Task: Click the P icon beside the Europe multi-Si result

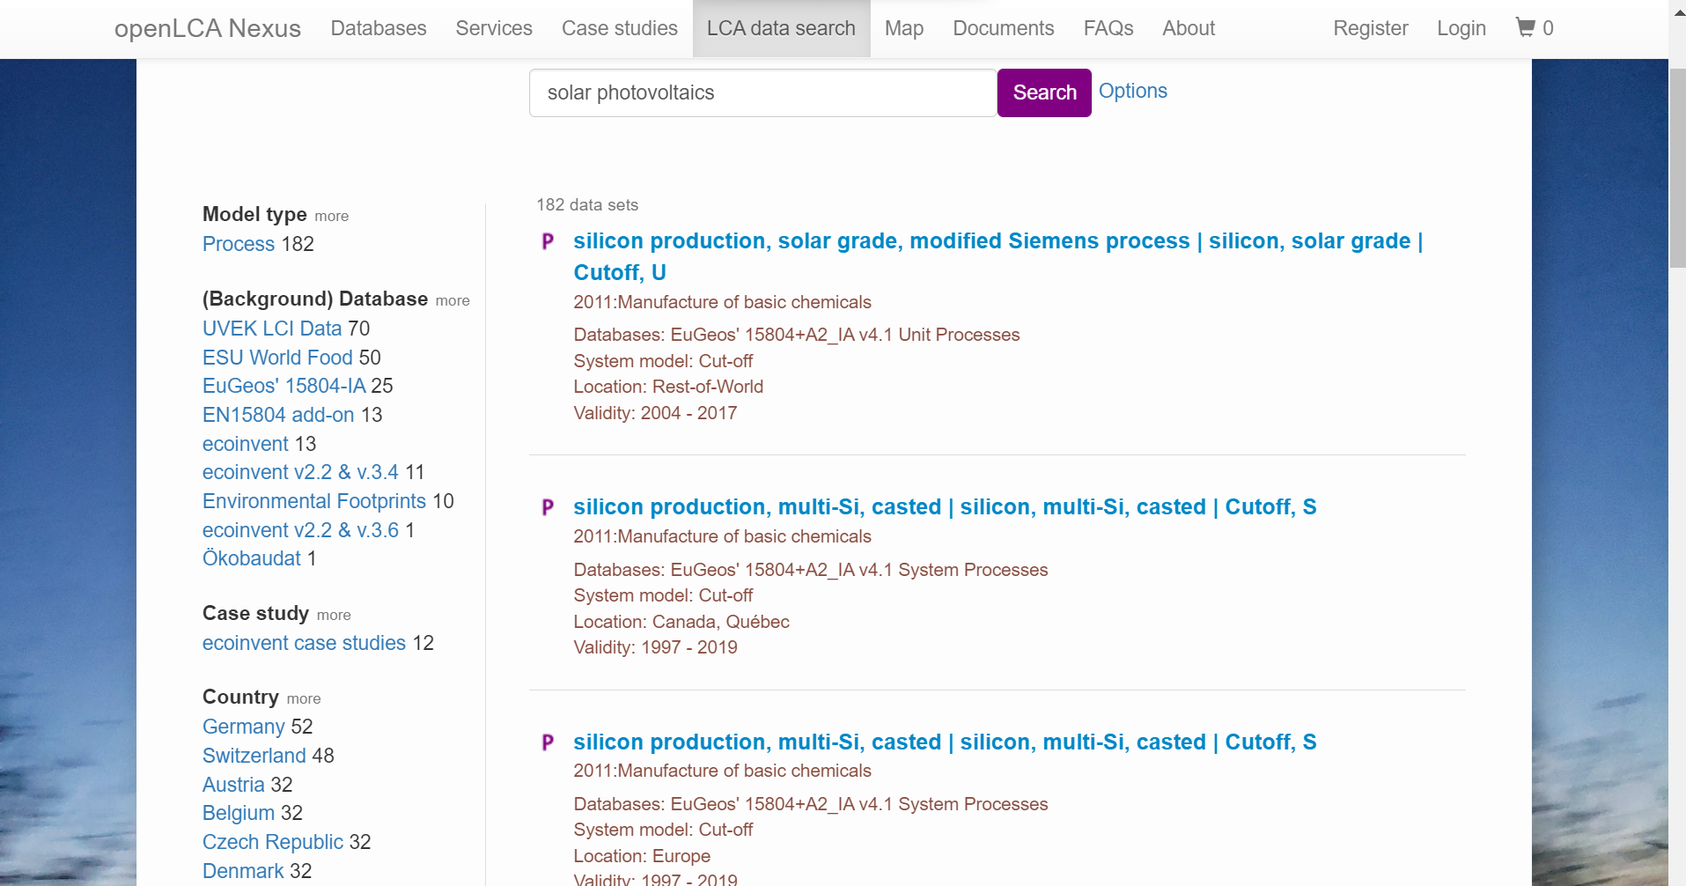Action: pyautogui.click(x=548, y=742)
